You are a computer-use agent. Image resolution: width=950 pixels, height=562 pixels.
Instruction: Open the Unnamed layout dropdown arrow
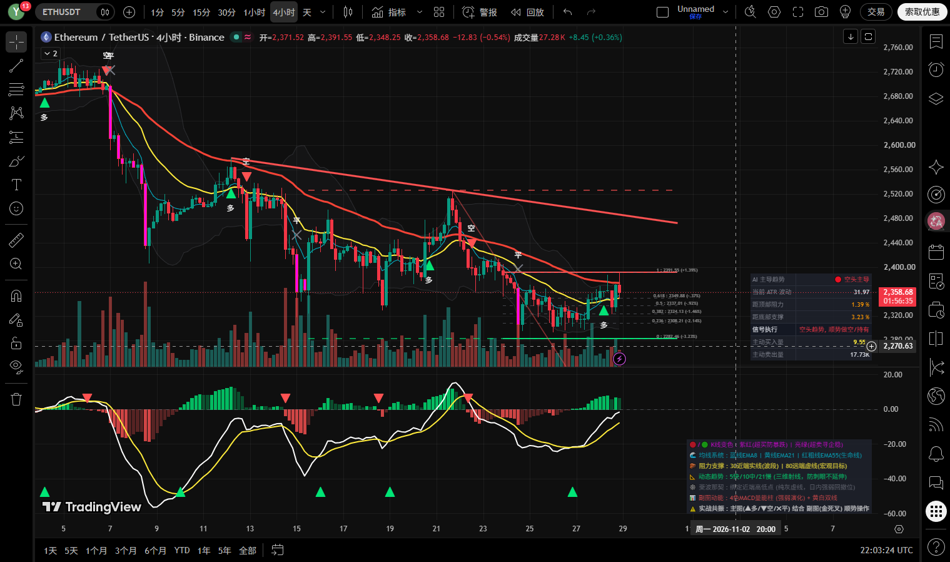point(725,12)
